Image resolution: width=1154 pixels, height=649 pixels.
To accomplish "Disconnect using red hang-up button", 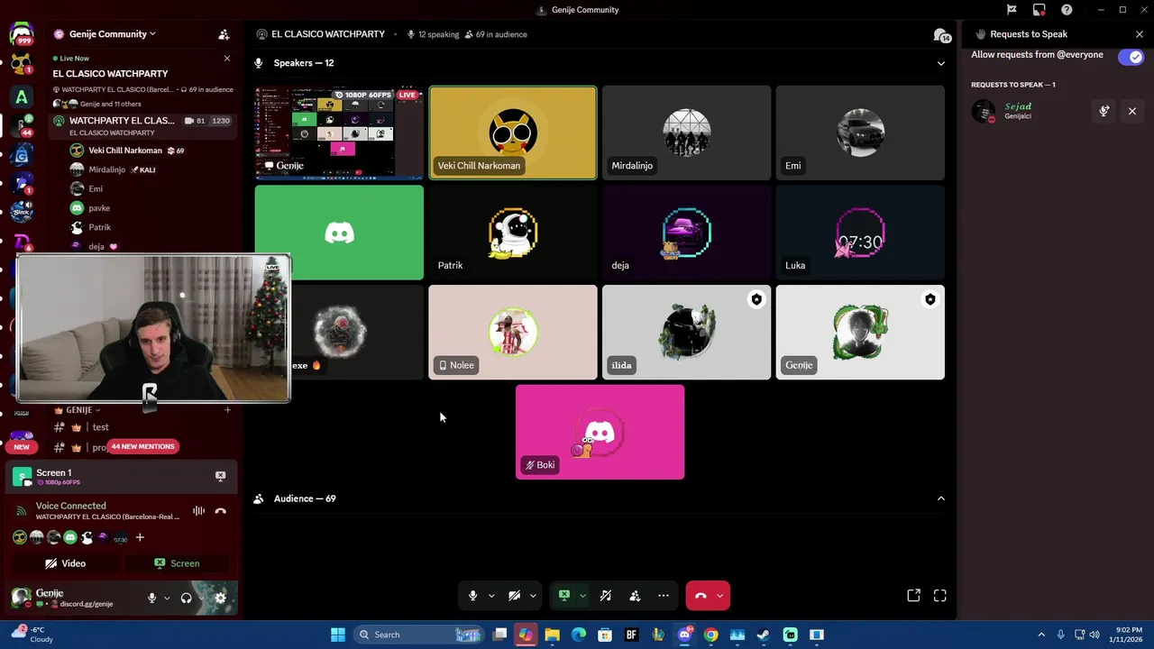I will coord(701,596).
